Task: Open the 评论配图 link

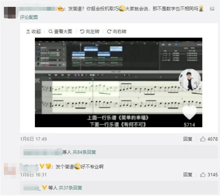Action: coord(29,17)
